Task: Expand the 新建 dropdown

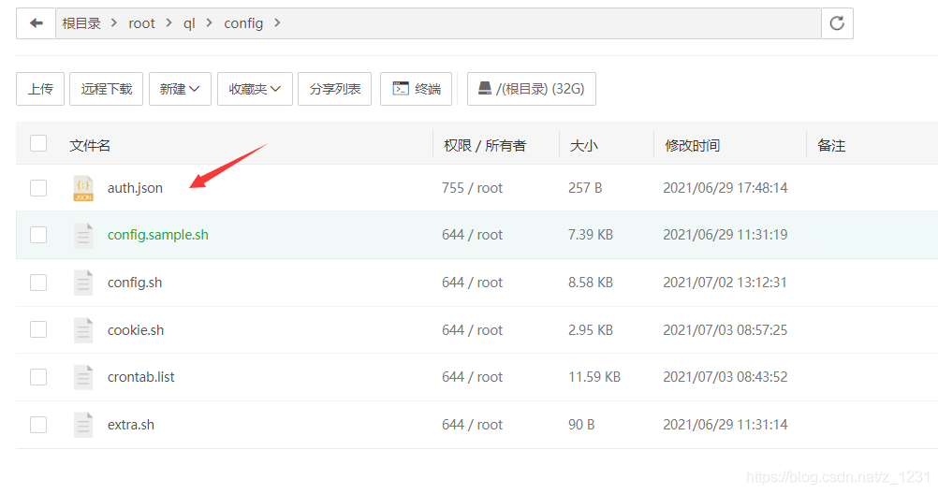Action: coord(180,89)
